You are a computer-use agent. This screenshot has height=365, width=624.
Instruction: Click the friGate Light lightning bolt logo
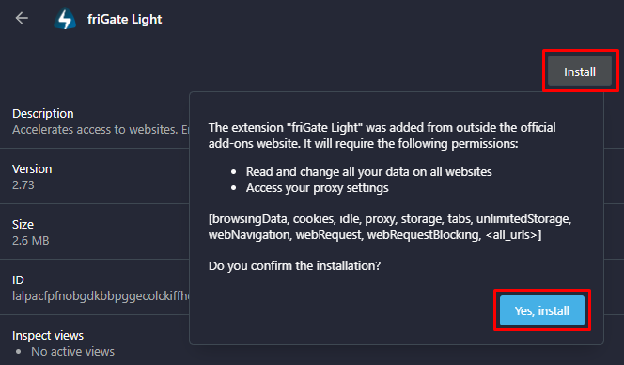65,19
